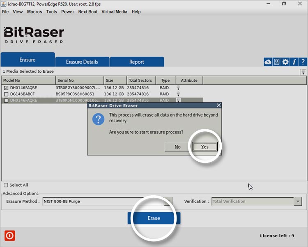The height and width of the screenshot is (247, 308).
Task: Click the iDRAC Java window icon
Action: (x=4, y=4)
